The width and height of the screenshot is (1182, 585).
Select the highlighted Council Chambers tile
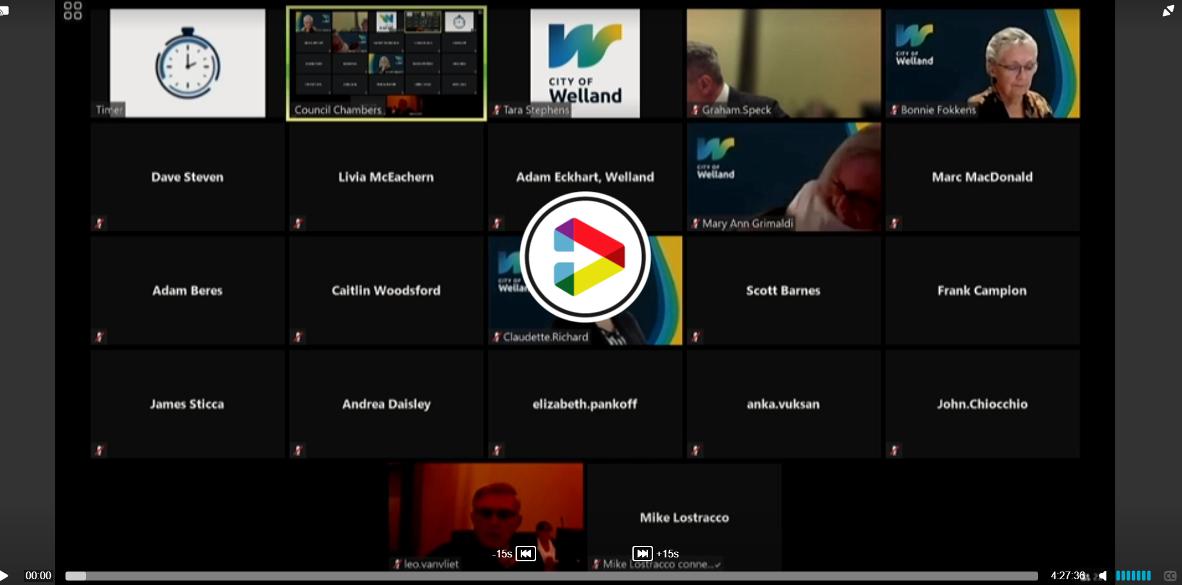[386, 63]
